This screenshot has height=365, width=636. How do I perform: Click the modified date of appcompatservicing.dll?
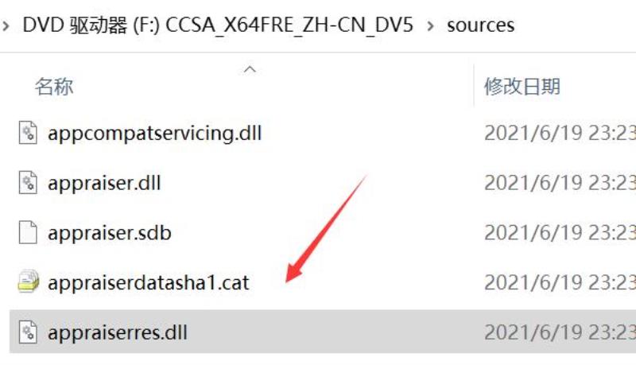[560, 133]
